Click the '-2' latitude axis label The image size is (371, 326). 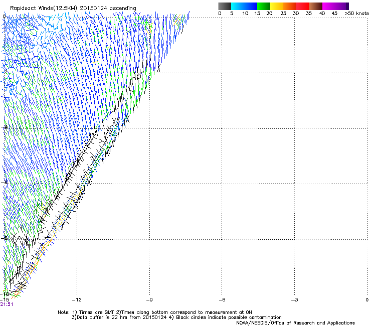click(x=4, y=72)
